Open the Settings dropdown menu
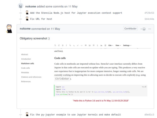The height and width of the screenshot is (118, 157). pyautogui.click(x=127, y=45)
